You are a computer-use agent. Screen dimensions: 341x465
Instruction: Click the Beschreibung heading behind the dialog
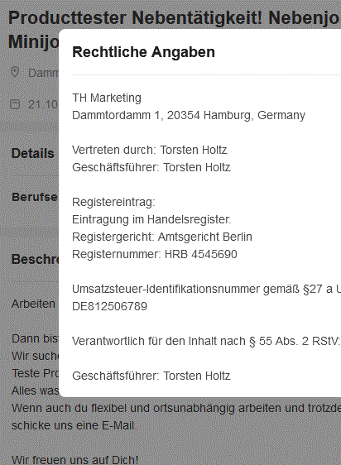point(35,259)
